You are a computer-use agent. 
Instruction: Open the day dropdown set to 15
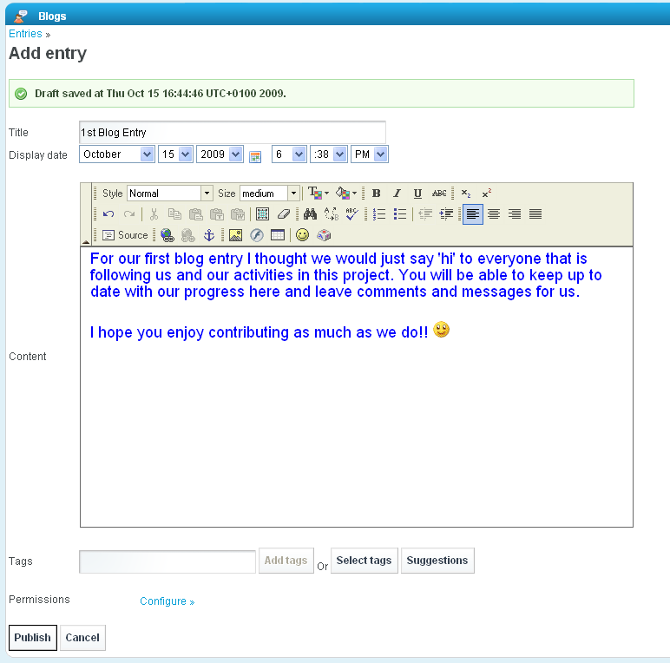(x=175, y=154)
